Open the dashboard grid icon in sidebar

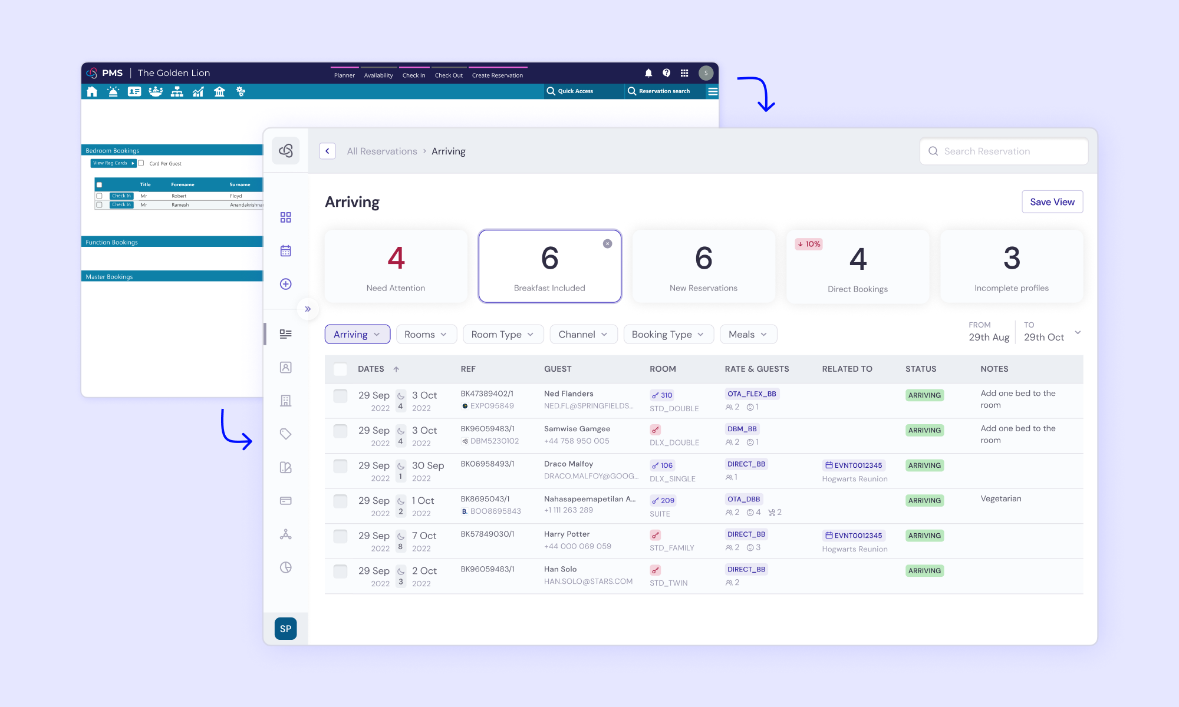pos(286,217)
